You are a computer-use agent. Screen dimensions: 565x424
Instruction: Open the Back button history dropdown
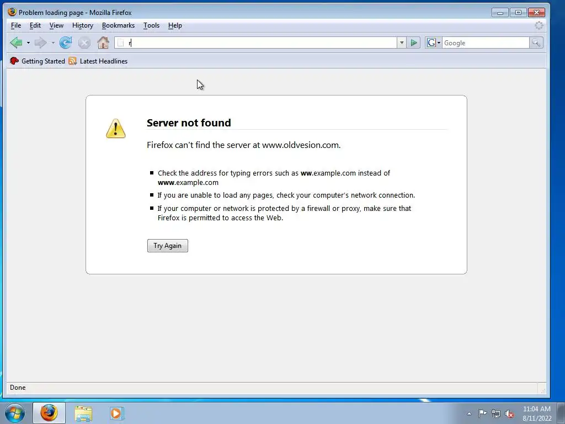(x=28, y=43)
